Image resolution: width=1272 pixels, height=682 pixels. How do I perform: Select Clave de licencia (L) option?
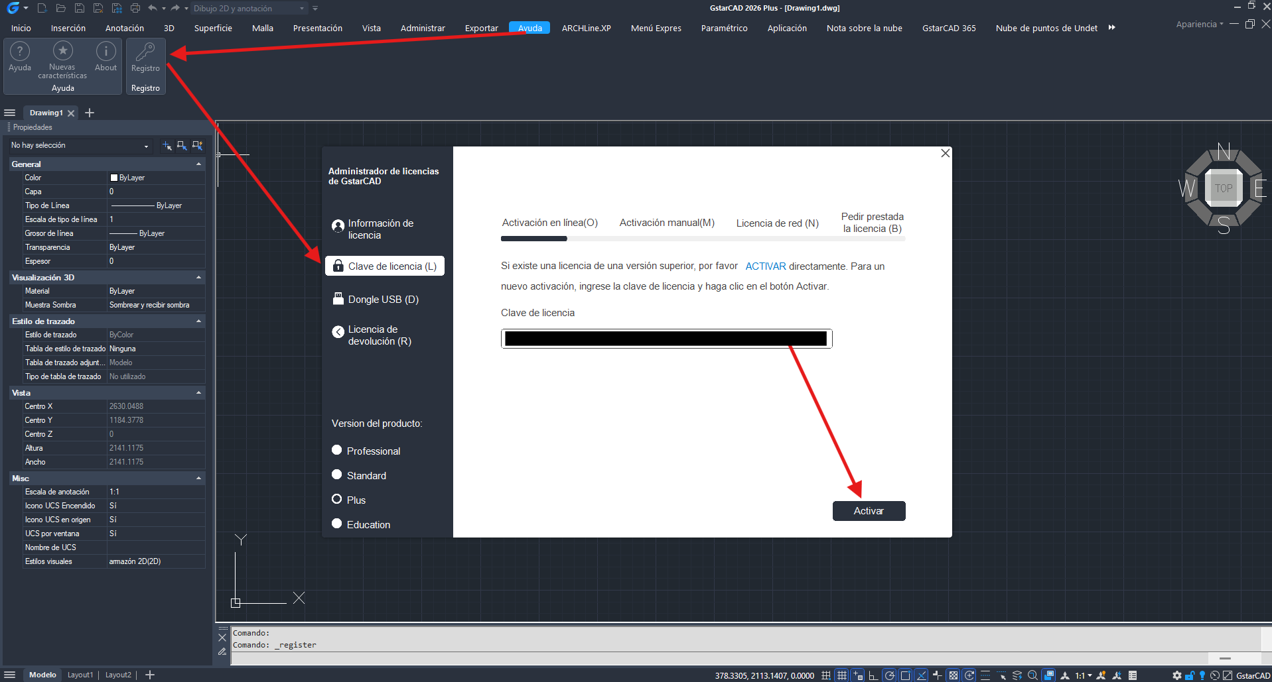(385, 266)
